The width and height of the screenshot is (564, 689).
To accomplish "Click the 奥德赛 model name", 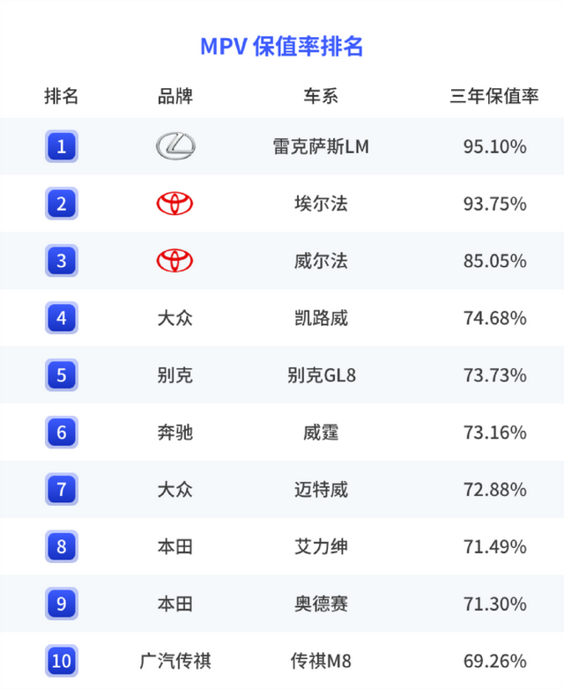I will (321, 604).
